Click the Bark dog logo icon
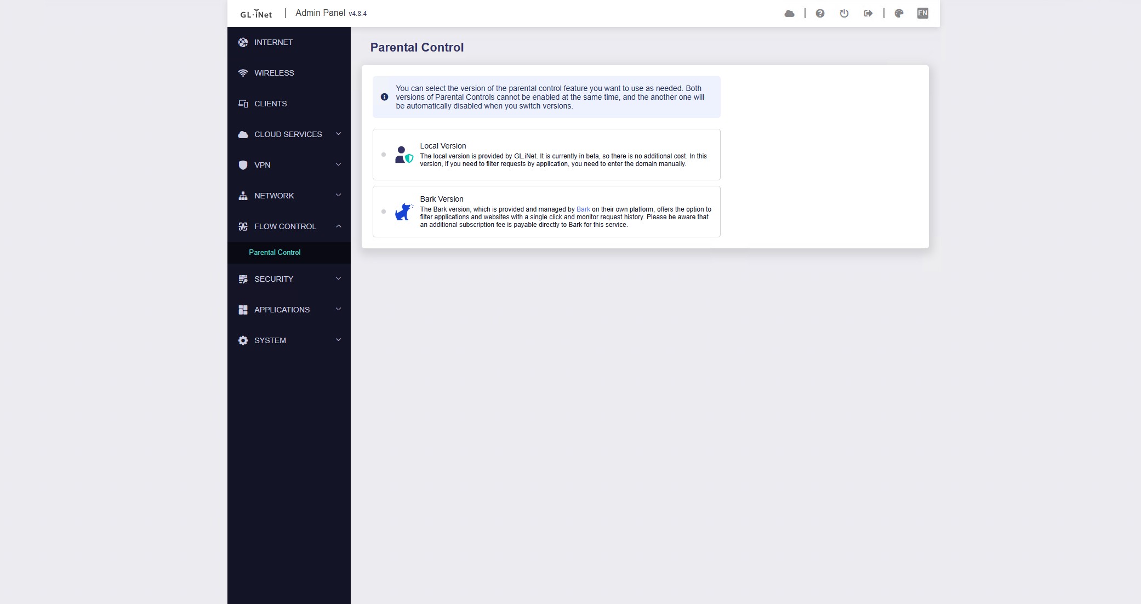 point(404,212)
